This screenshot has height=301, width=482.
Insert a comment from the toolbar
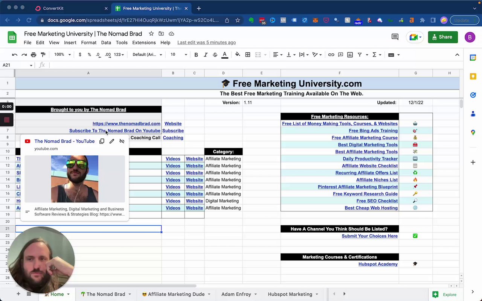[340, 55]
